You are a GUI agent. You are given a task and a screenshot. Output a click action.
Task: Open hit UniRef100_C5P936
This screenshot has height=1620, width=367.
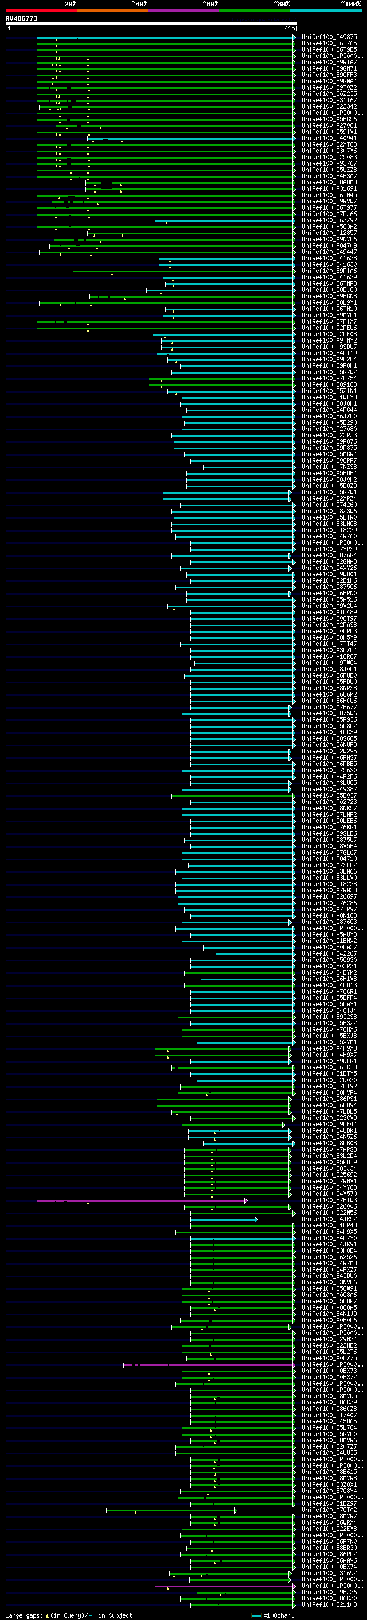pos(329,719)
